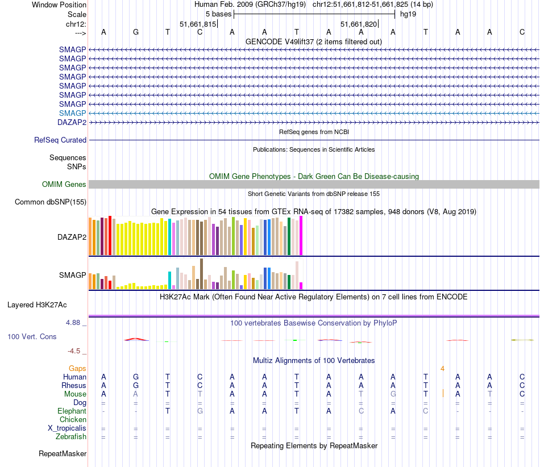Click the tallest dark brown bar in SMAGP chart
The height and width of the screenshot is (467, 540).
click(x=201, y=274)
